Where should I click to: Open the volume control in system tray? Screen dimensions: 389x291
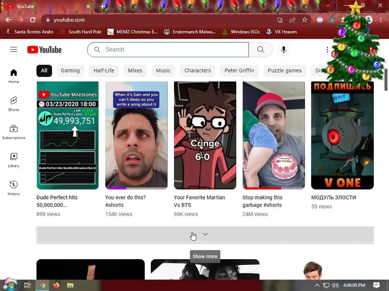[335, 285]
